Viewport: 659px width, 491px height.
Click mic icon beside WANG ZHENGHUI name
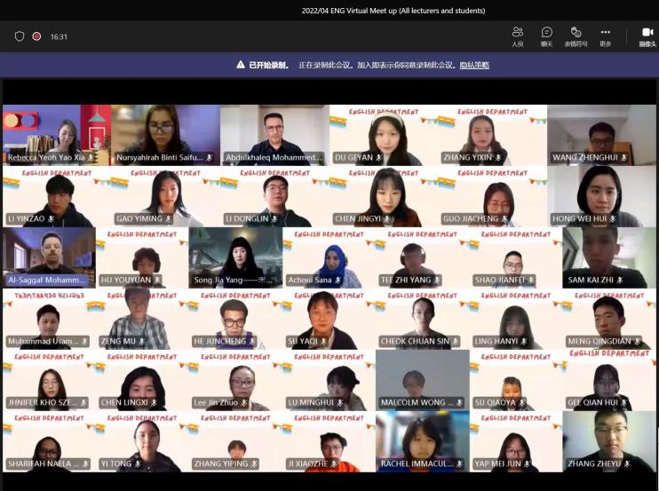click(624, 158)
